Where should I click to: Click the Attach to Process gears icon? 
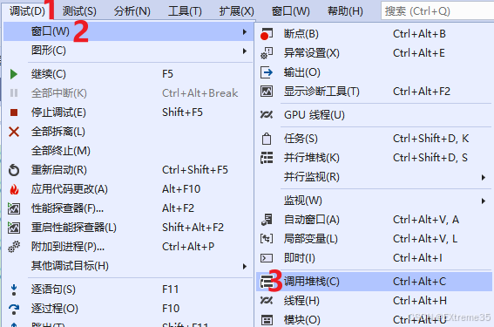pos(14,247)
